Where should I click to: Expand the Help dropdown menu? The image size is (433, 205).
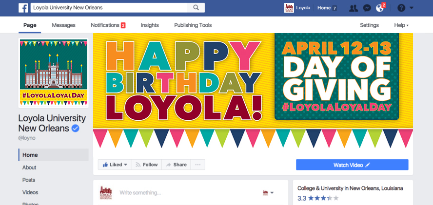(401, 25)
